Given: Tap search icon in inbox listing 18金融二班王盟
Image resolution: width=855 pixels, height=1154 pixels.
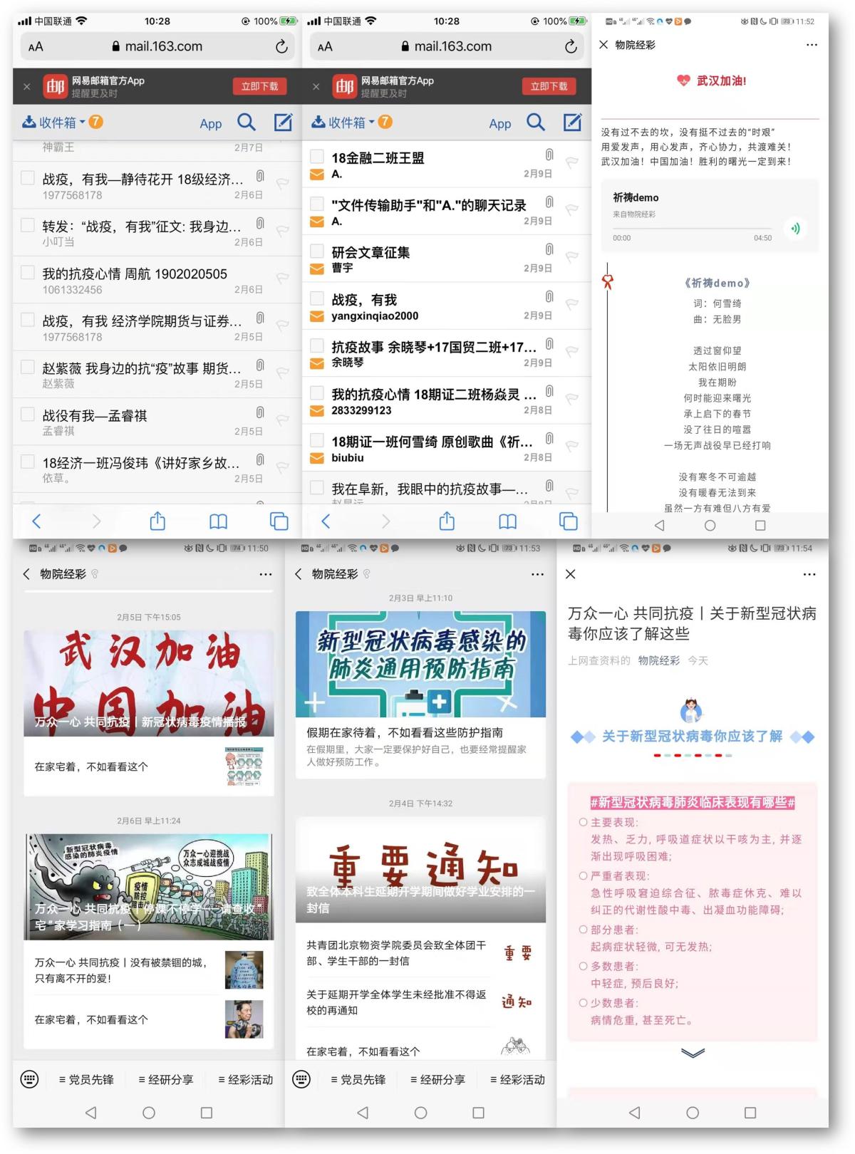Looking at the screenshot, I should [535, 123].
